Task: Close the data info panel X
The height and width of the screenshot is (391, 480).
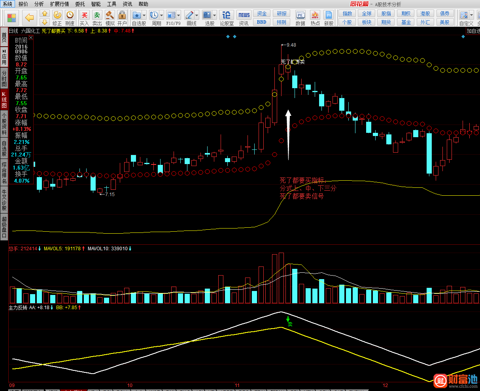Action: click(x=31, y=38)
